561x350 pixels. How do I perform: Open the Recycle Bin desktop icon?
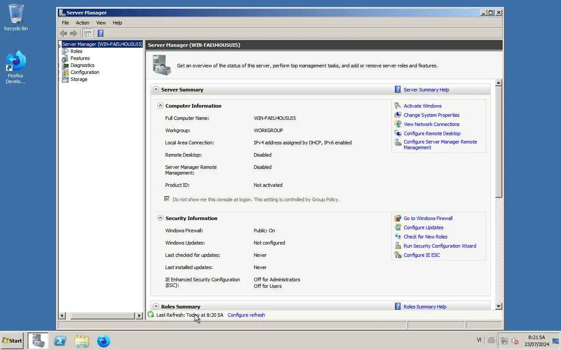click(x=16, y=17)
